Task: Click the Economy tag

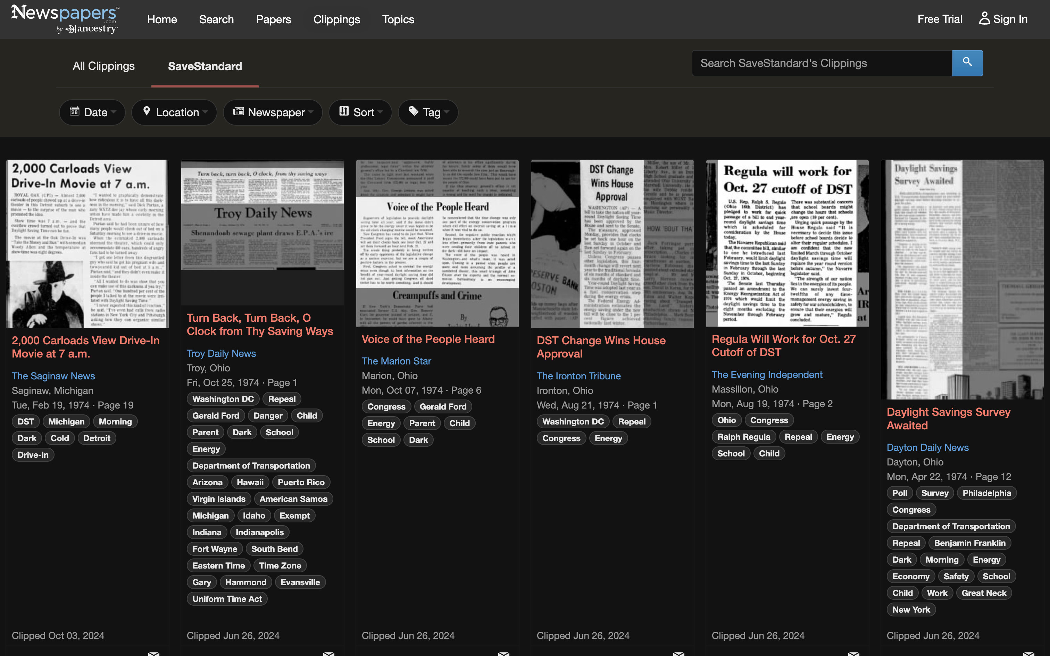Action: [x=911, y=576]
